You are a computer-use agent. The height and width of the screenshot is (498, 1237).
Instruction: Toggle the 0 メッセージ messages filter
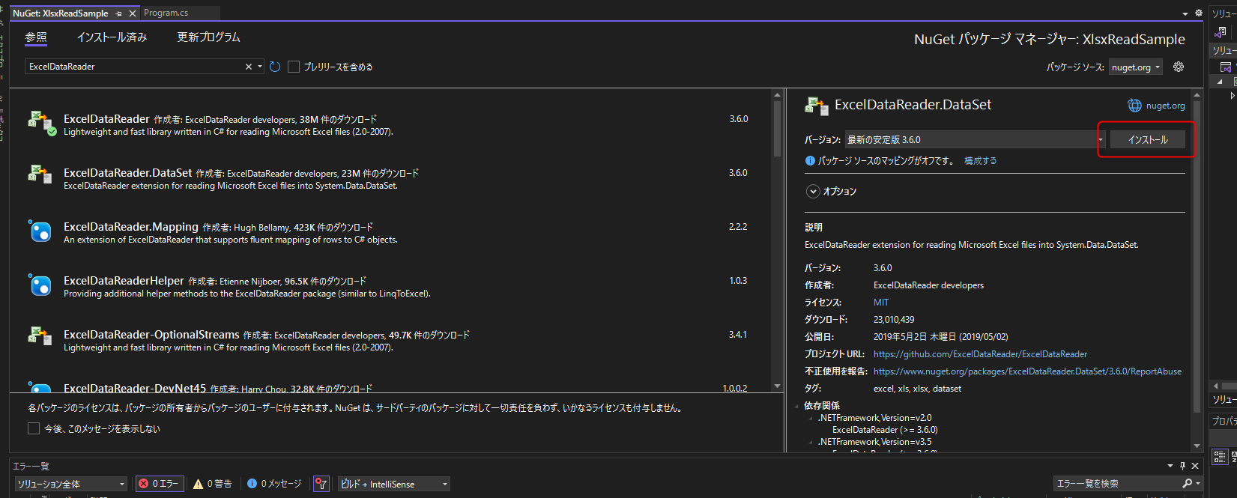274,484
